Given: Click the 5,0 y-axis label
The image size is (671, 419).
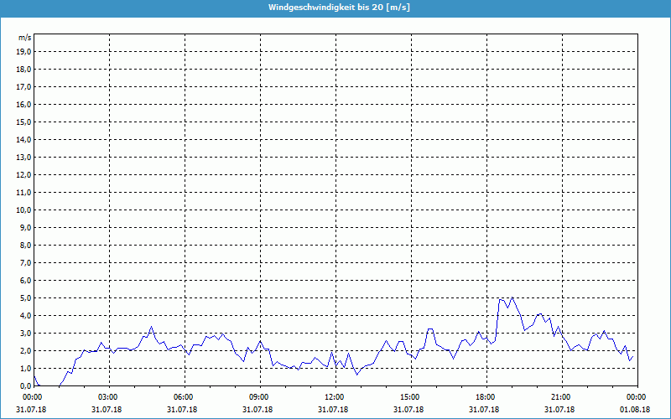Looking at the screenshot, I should click(25, 298).
